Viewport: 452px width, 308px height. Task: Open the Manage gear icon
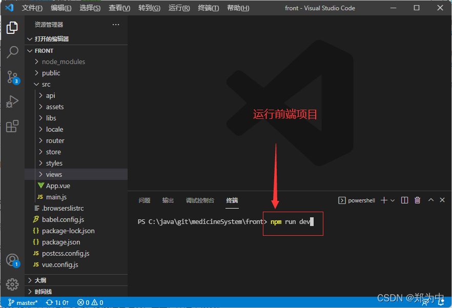coord(12,284)
